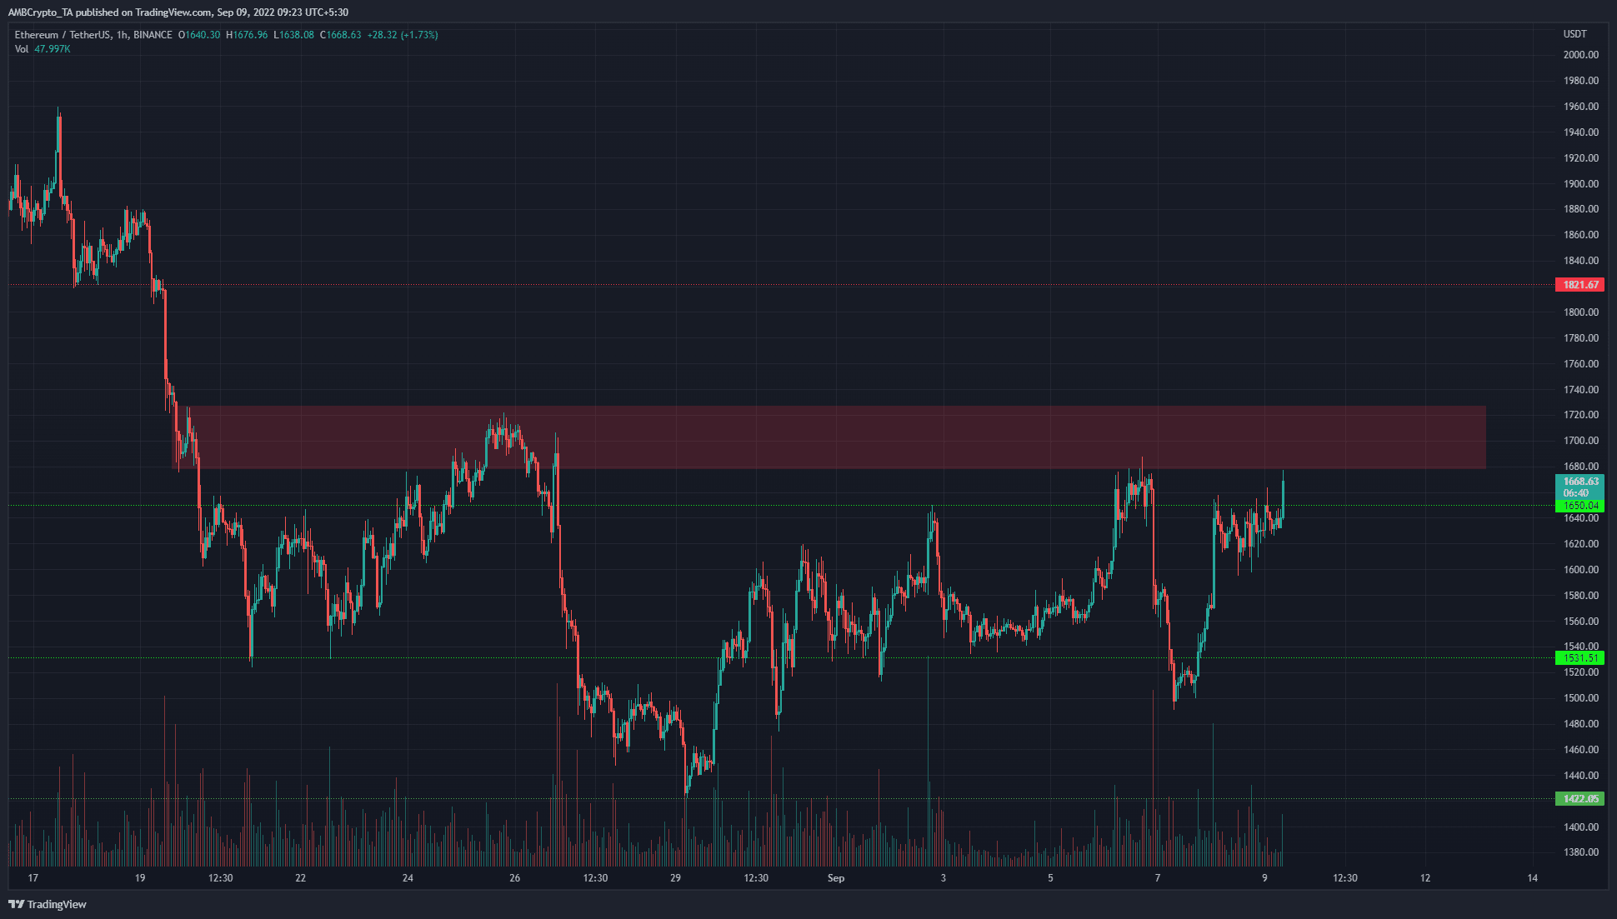Click the 17 date on time axis
This screenshot has height=919, width=1617.
(x=33, y=878)
